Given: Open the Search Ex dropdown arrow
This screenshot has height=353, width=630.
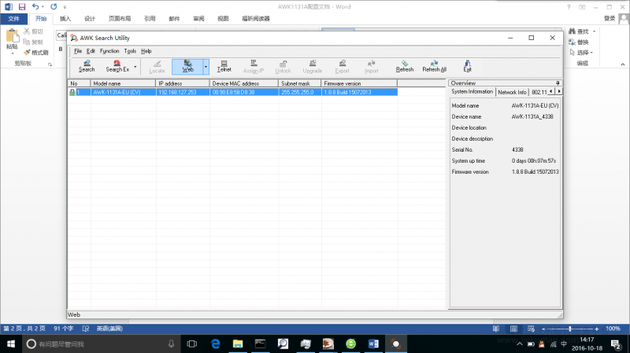Looking at the screenshot, I should pyautogui.click(x=135, y=67).
